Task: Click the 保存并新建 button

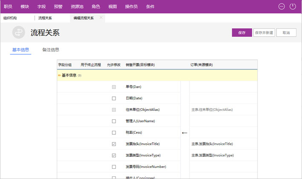Action: pyautogui.click(x=264, y=33)
